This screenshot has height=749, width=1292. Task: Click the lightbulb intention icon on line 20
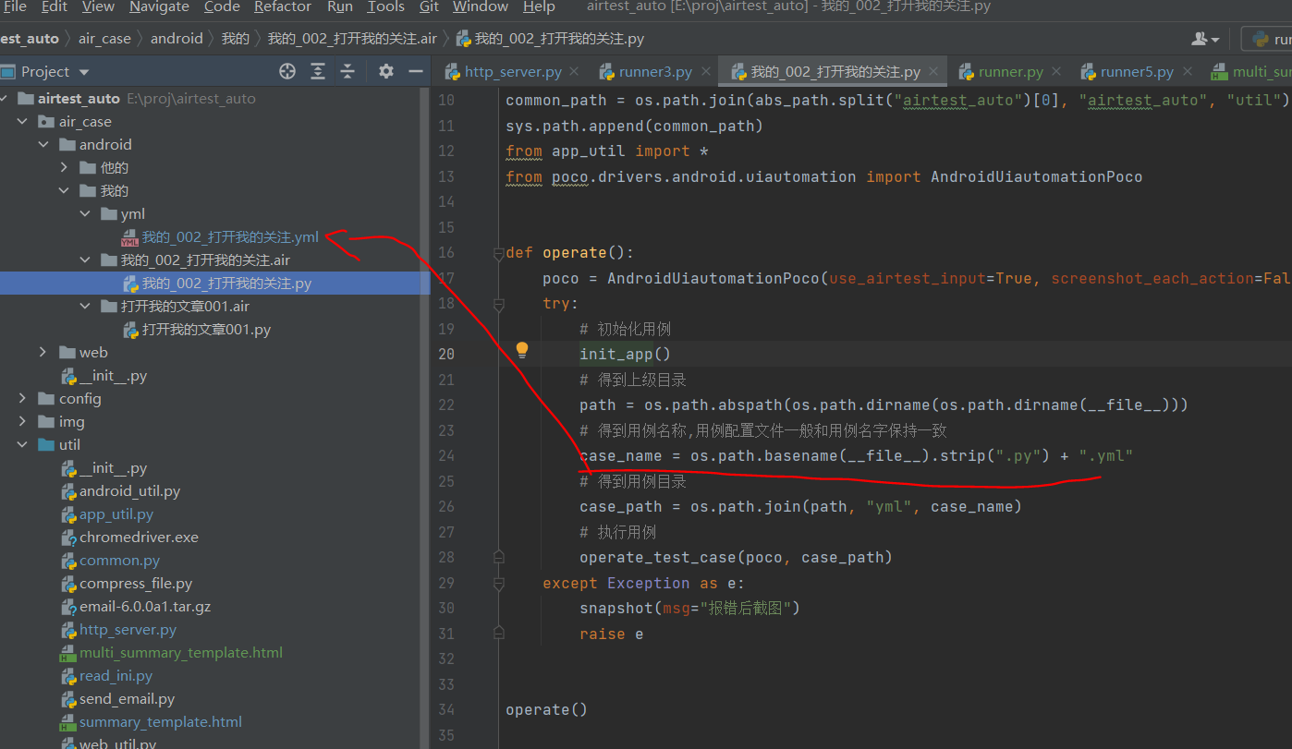point(522,350)
